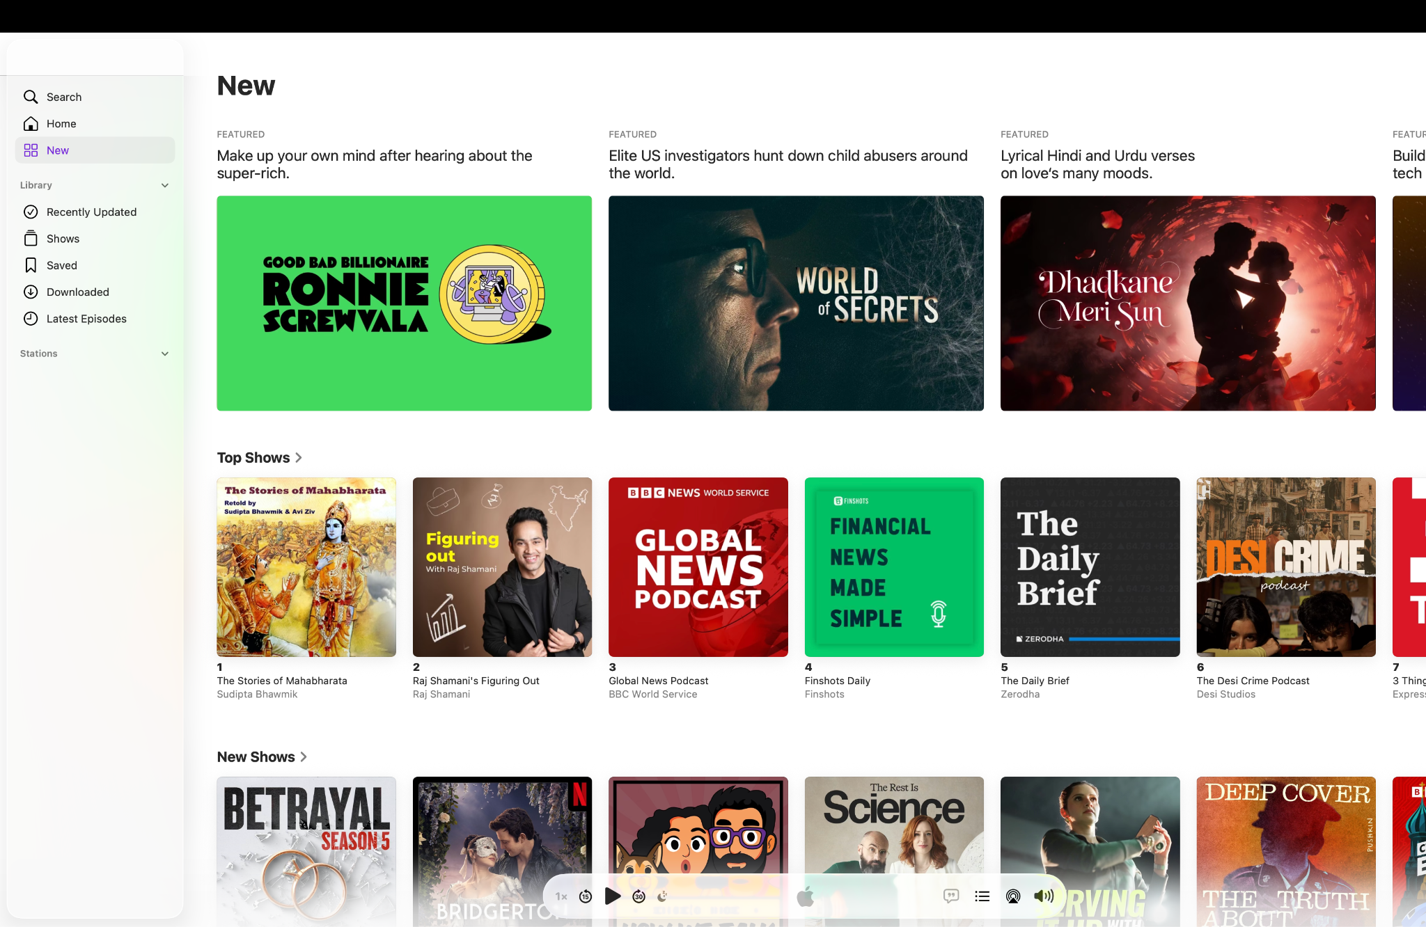Open Downloaded episodes
This screenshot has height=927, width=1426.
[x=77, y=292]
